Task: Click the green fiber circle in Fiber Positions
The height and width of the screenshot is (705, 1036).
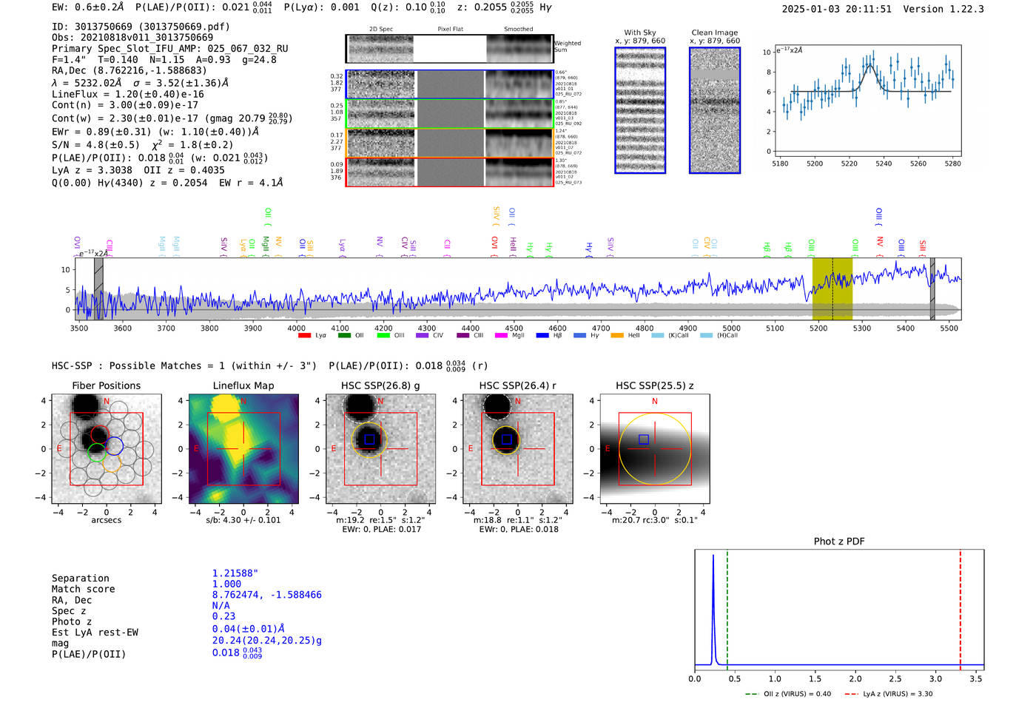Action: [96, 452]
